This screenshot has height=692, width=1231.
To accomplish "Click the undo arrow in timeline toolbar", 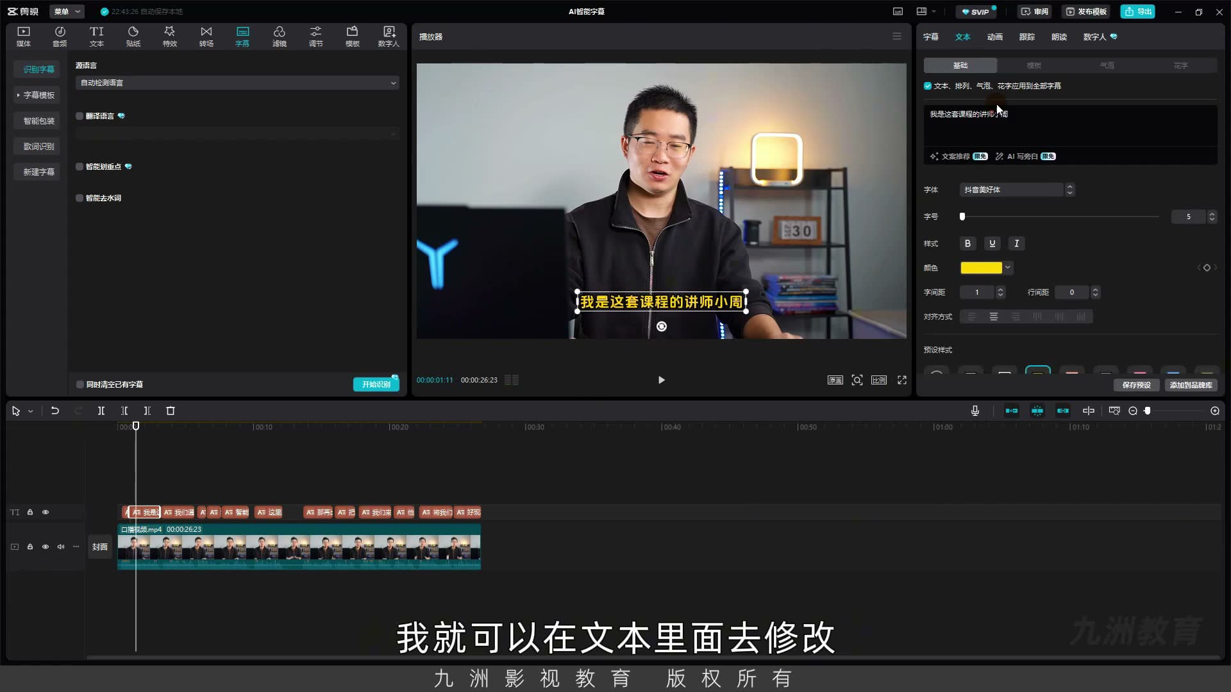I will click(55, 411).
